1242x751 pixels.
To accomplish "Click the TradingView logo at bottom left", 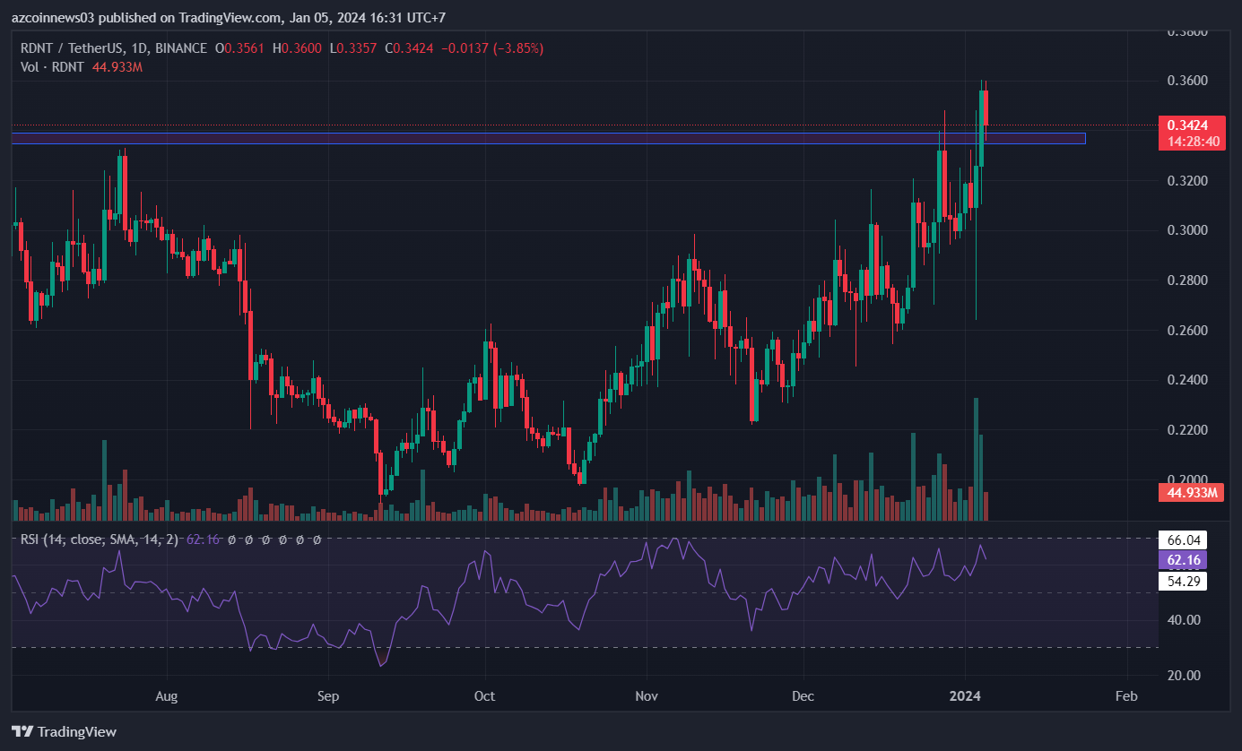I will tap(64, 731).
